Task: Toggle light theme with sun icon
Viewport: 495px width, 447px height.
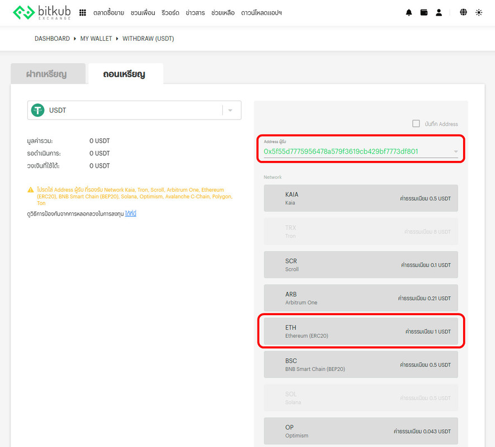Action: click(479, 13)
